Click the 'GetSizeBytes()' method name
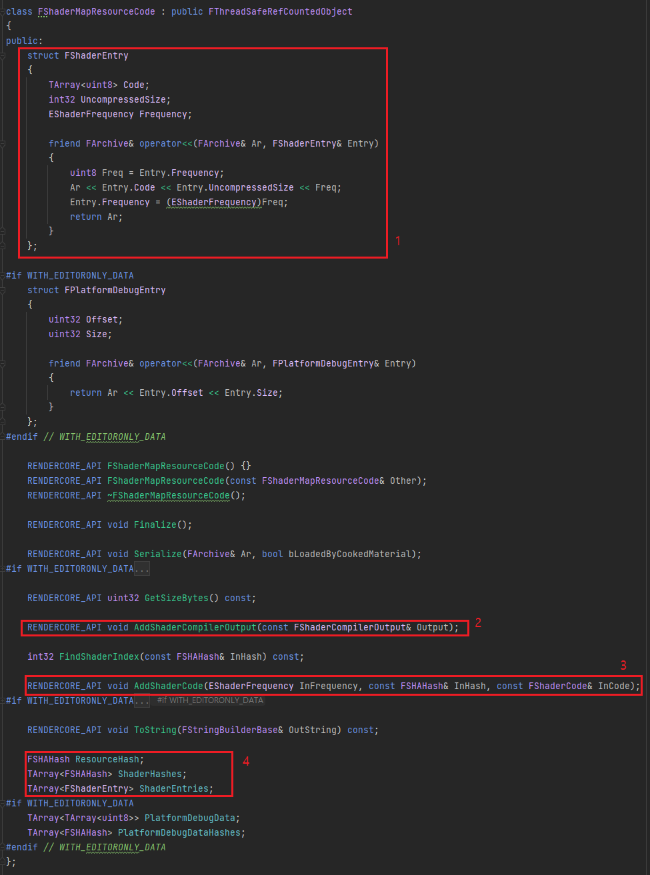The width and height of the screenshot is (650, 875). 182,598
